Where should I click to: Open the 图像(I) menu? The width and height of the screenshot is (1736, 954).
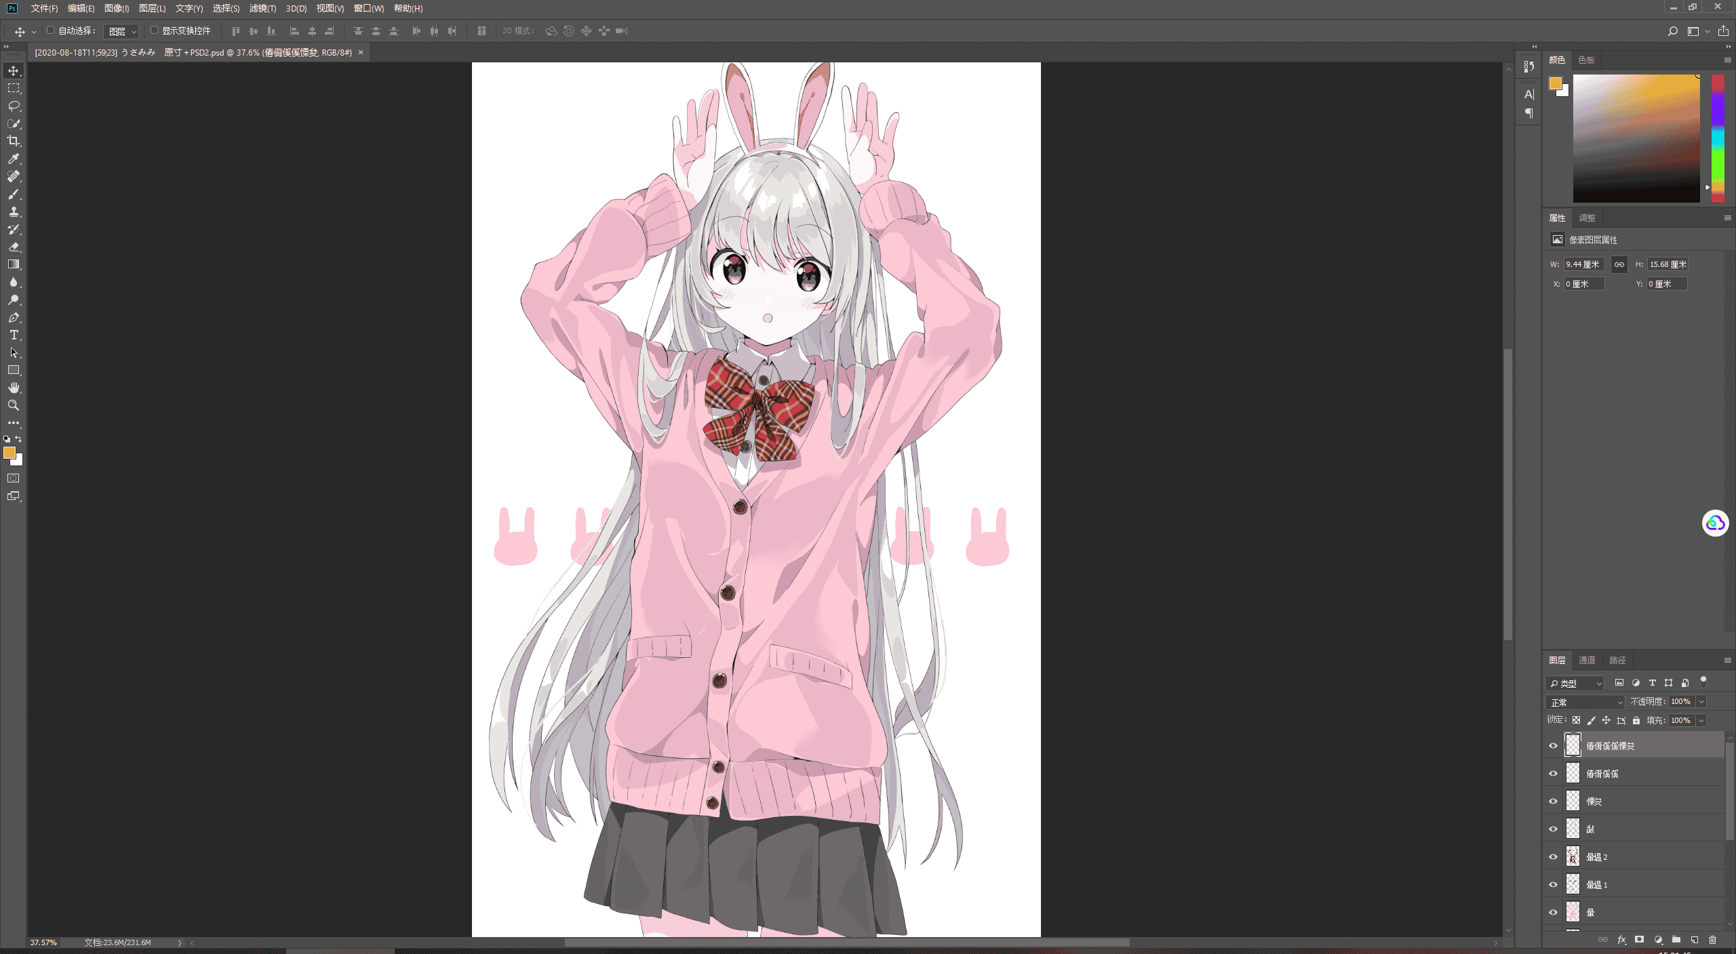click(x=117, y=8)
